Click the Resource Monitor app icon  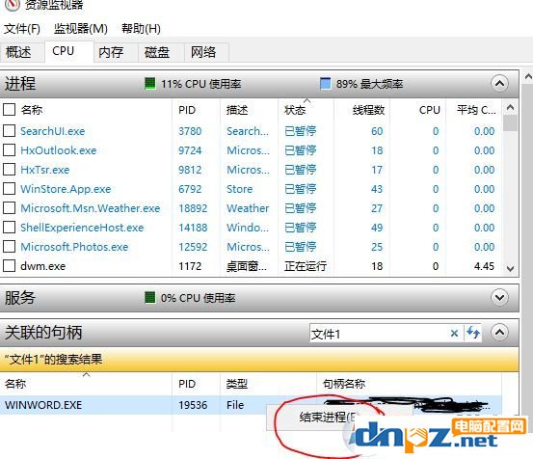coord(12,5)
